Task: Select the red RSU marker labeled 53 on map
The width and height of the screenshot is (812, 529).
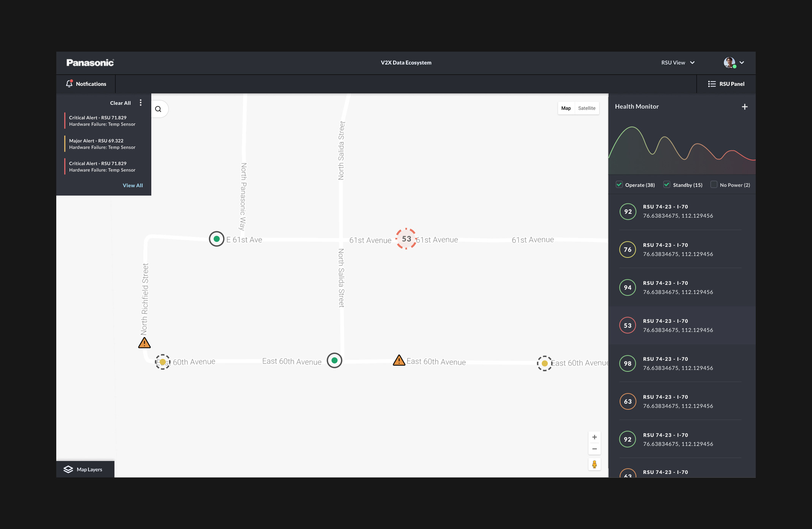Action: [x=406, y=239]
